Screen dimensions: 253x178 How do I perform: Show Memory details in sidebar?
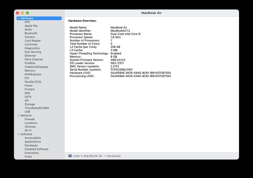(x=30, y=70)
